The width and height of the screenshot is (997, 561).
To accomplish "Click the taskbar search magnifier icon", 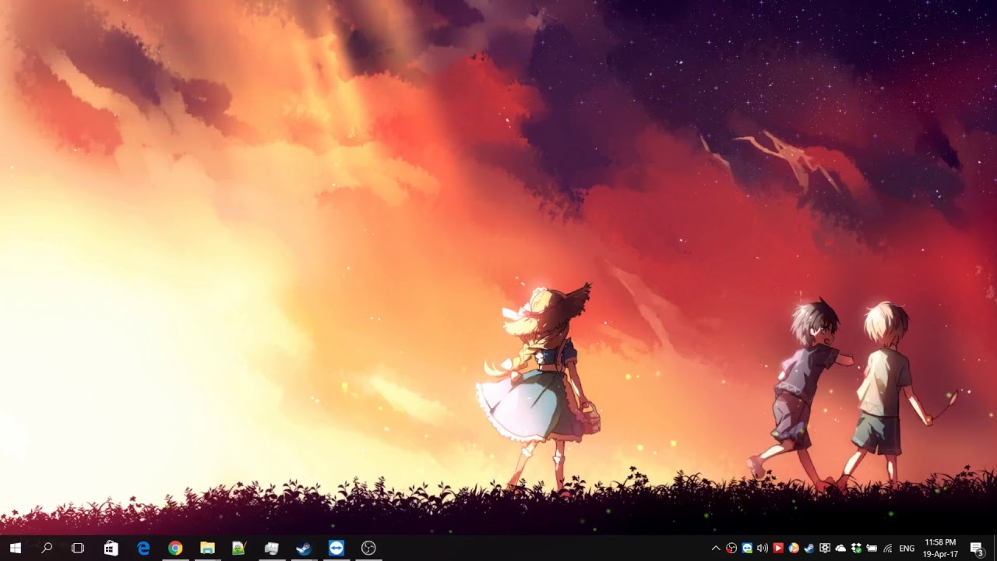I will (x=47, y=549).
